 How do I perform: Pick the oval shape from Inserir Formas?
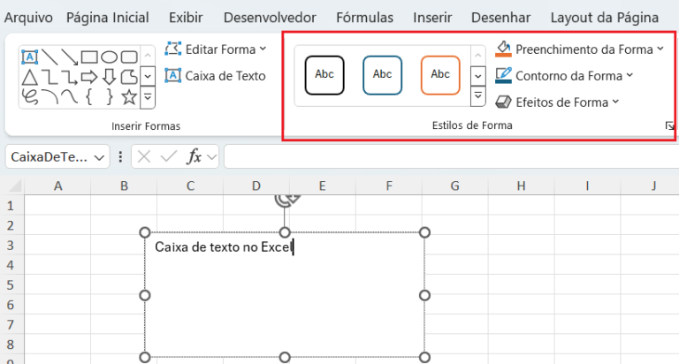point(109,57)
